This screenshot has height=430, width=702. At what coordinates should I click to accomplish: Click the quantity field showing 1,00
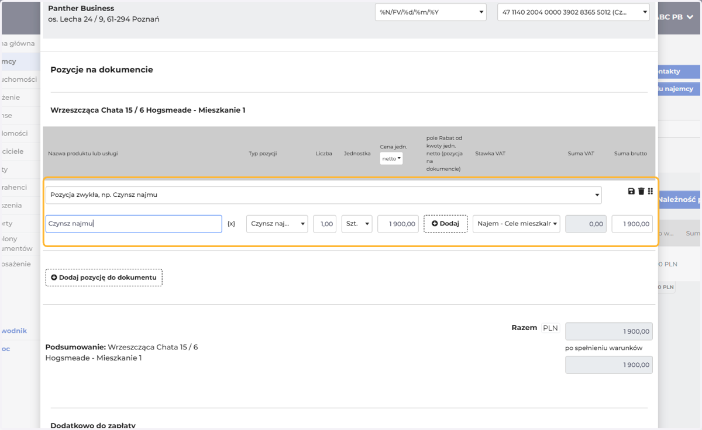pyautogui.click(x=325, y=224)
